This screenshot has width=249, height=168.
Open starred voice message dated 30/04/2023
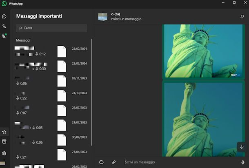[51, 140]
